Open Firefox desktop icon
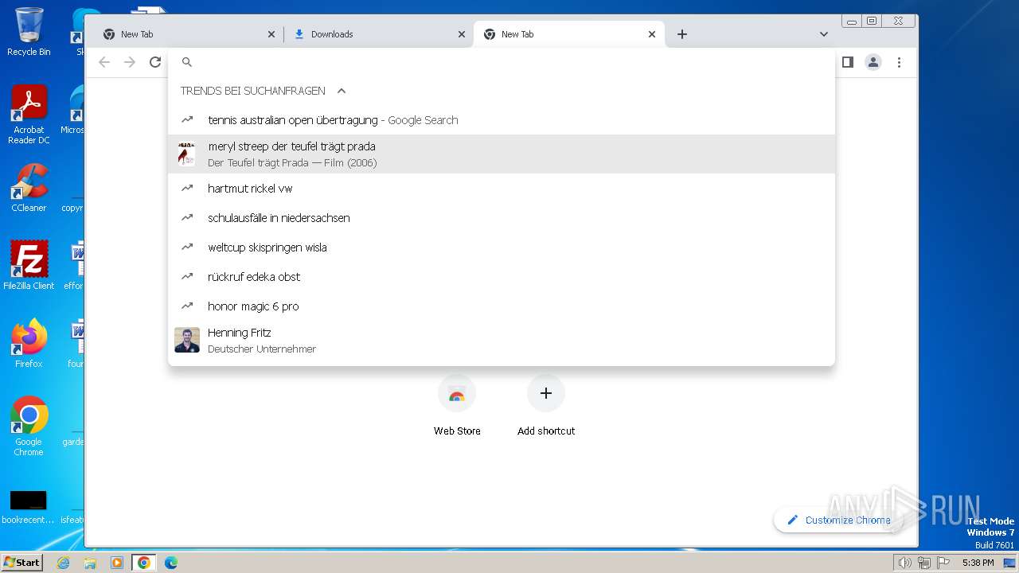Screen dimensions: 1019x573 point(29,343)
